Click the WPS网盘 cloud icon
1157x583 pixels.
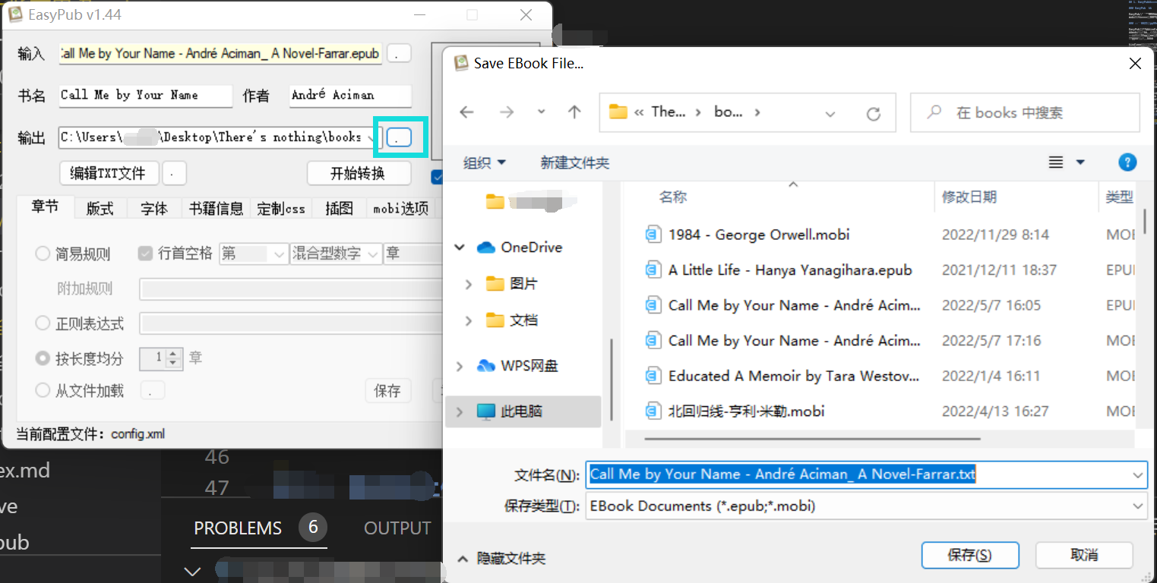(x=486, y=366)
